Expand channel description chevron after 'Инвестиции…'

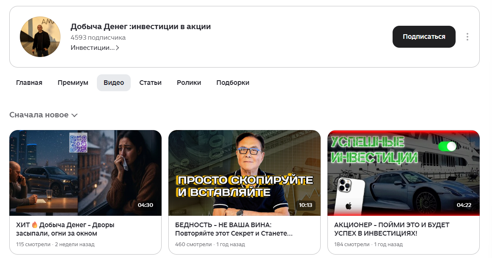pyautogui.click(x=117, y=48)
